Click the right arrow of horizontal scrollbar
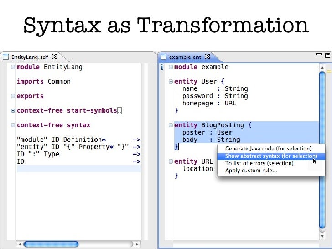Image resolution: width=332 pixels, height=249 pixels. tap(137, 244)
